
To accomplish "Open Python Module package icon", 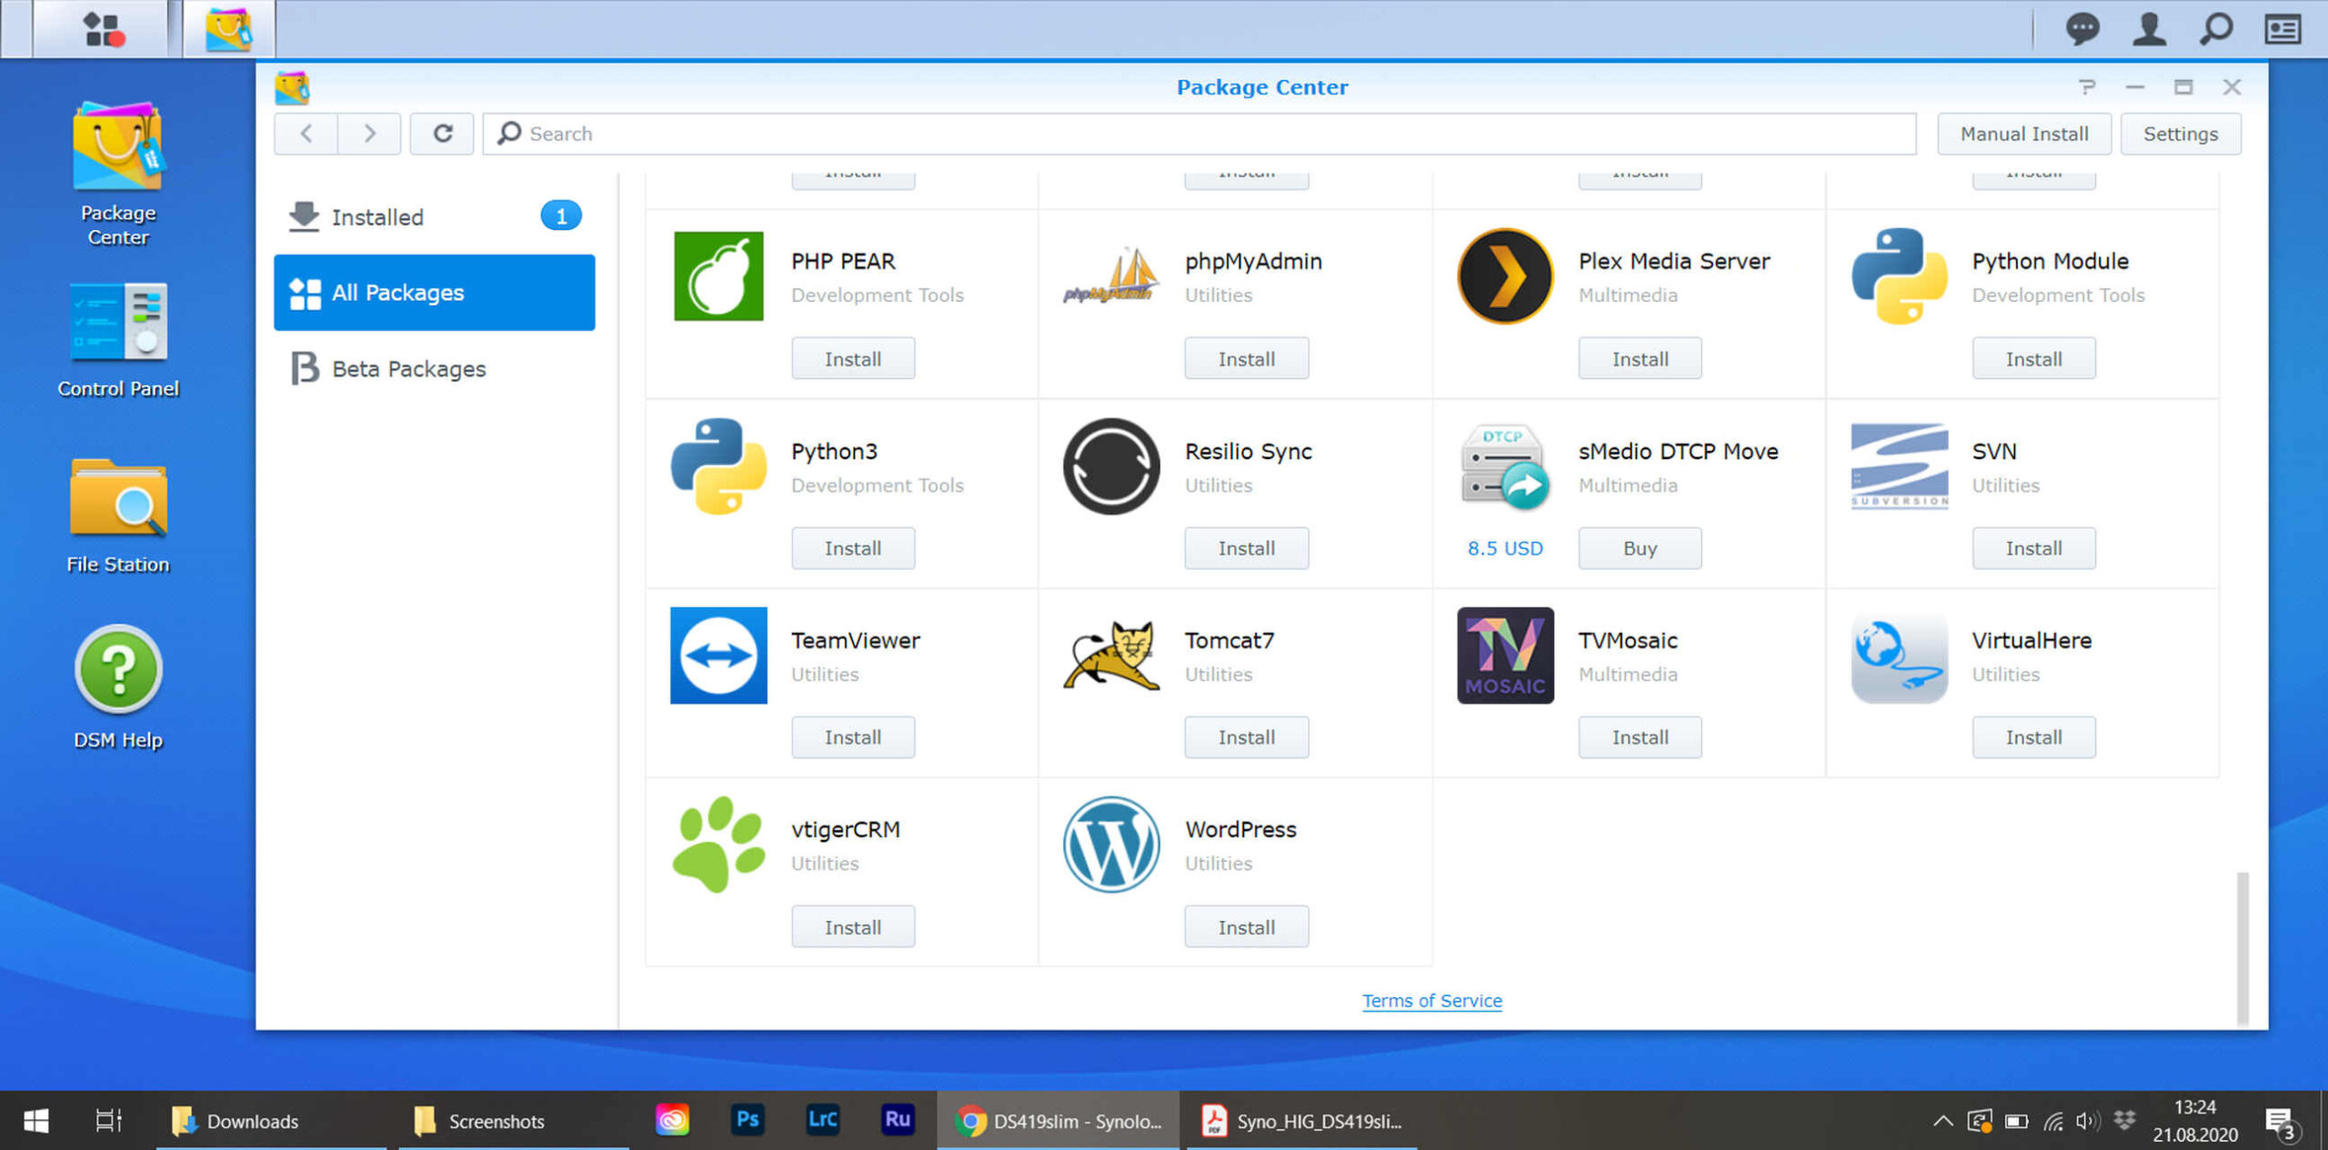I will pos(1900,276).
